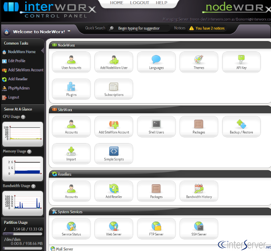The height and width of the screenshot is (251, 271).
Task: Click the Resellers section header
Action: (160, 174)
